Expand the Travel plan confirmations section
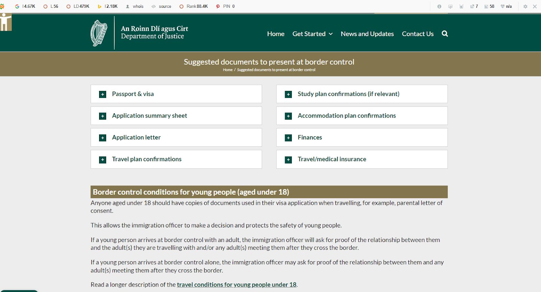The height and width of the screenshot is (292, 541). [176, 159]
